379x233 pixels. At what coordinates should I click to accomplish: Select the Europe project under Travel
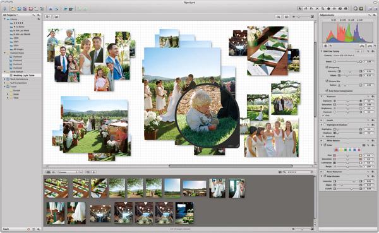pos(16,90)
